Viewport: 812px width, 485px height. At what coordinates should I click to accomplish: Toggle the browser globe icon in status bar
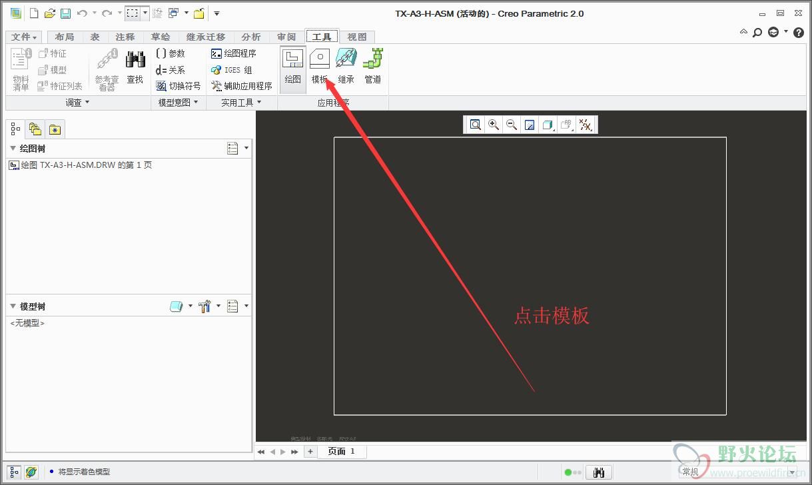[31, 472]
